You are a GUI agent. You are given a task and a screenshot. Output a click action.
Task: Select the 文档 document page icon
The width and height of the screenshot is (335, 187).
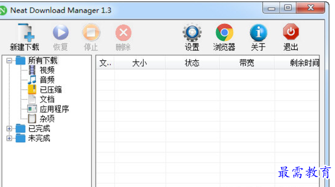coord(32,99)
